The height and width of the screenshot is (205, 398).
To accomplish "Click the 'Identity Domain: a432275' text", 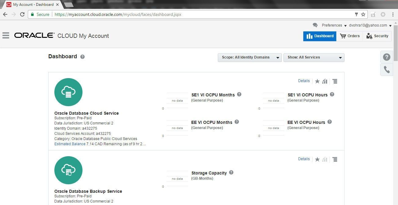I will click(76, 128).
